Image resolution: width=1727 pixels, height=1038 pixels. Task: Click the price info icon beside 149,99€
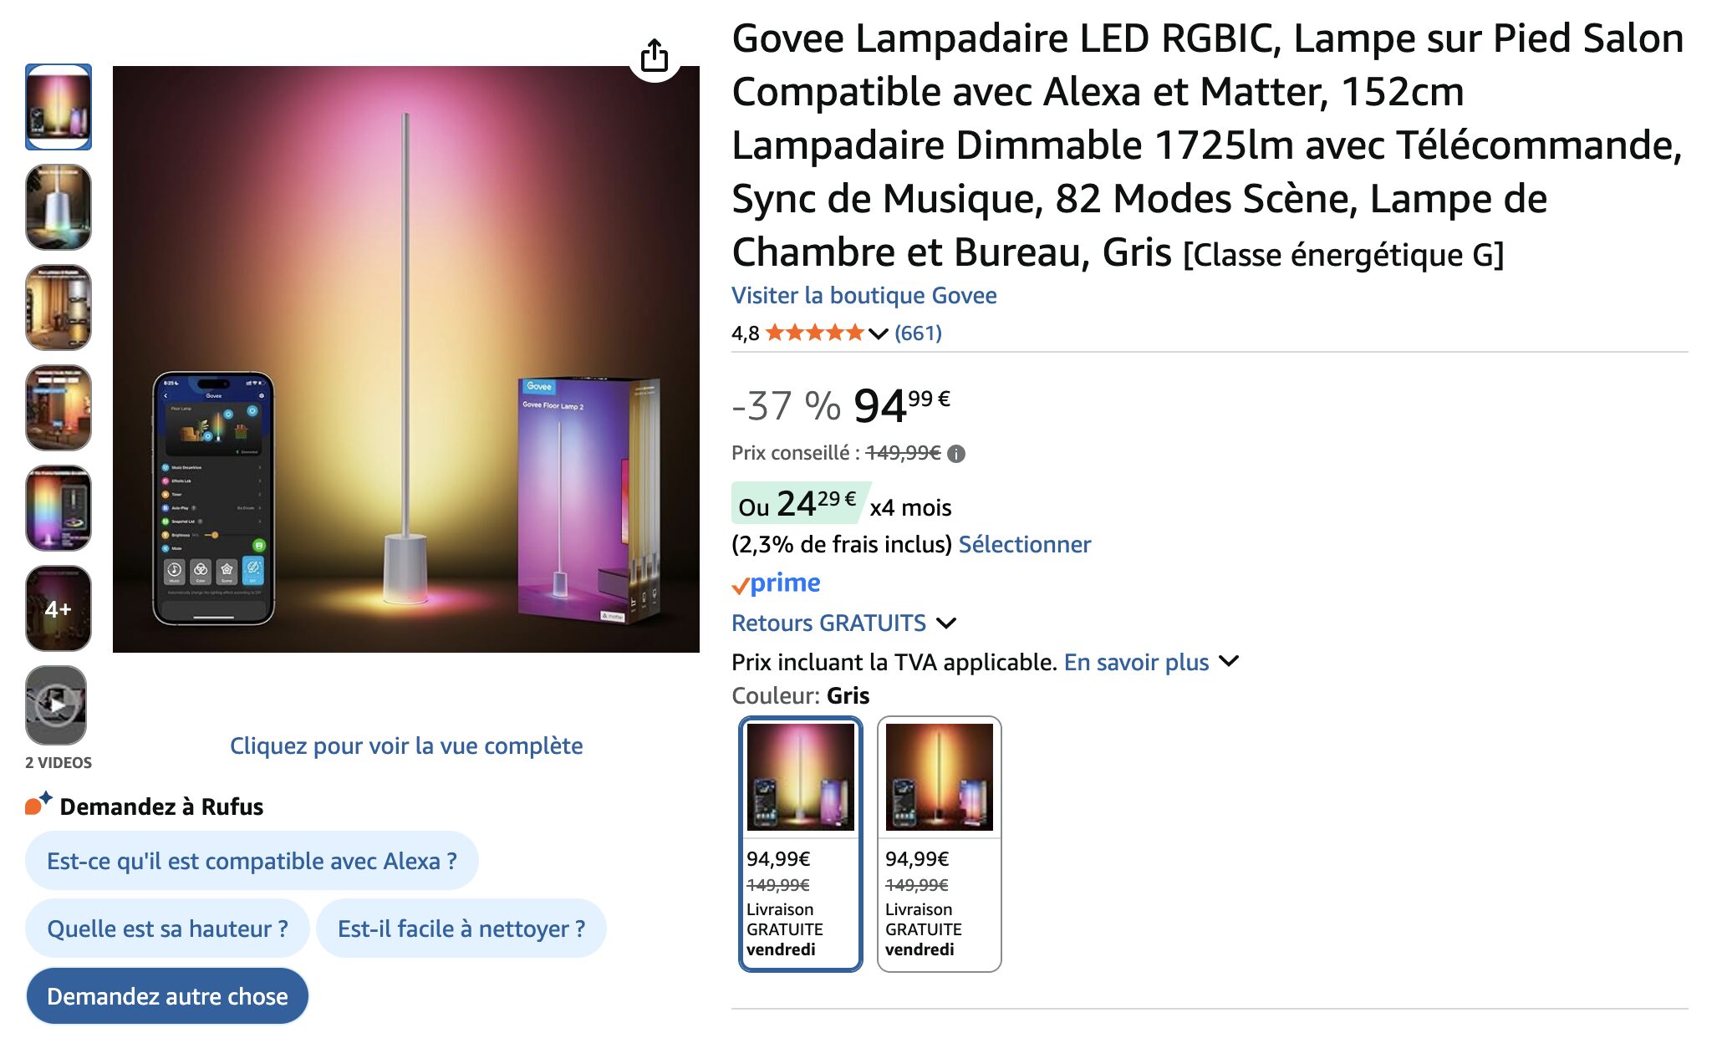(957, 454)
